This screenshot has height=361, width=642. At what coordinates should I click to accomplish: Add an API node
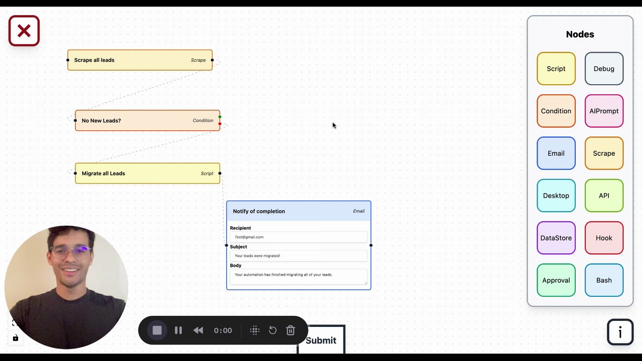[604, 196]
